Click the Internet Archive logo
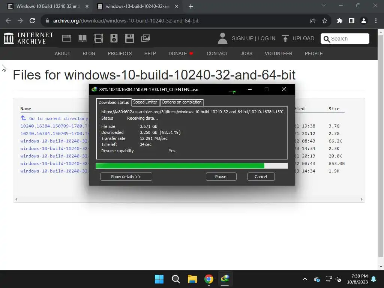 point(28,39)
